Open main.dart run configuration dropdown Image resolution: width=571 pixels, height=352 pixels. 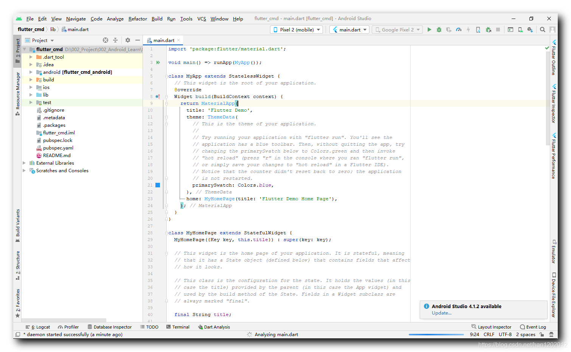point(349,30)
